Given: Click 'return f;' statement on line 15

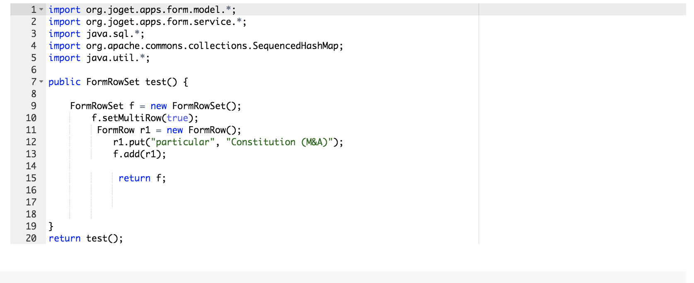Looking at the screenshot, I should click(142, 178).
